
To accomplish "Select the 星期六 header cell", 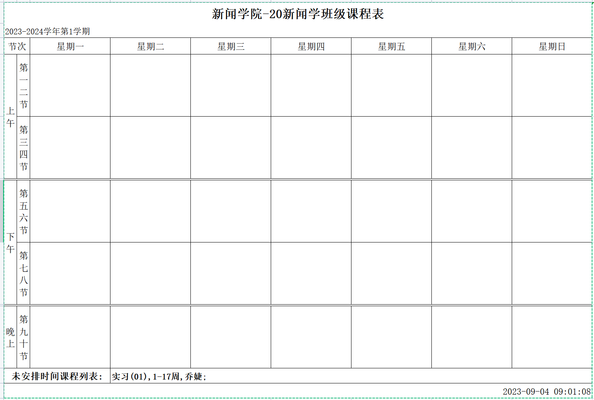I will tap(472, 46).
